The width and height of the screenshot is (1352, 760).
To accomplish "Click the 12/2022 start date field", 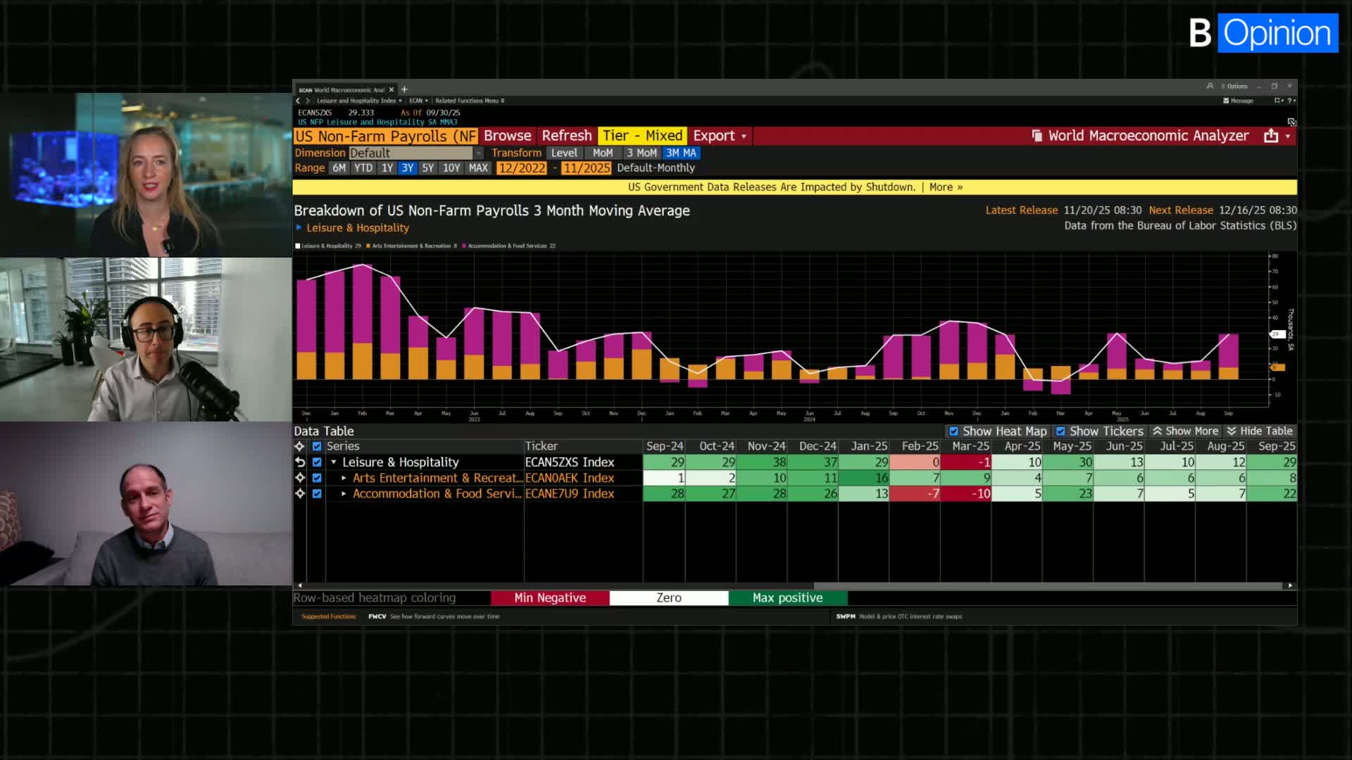I will tap(521, 168).
